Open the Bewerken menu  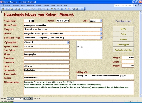click(x=16, y=5)
